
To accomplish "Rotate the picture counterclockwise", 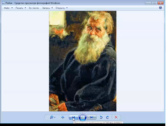I will point(101,117).
